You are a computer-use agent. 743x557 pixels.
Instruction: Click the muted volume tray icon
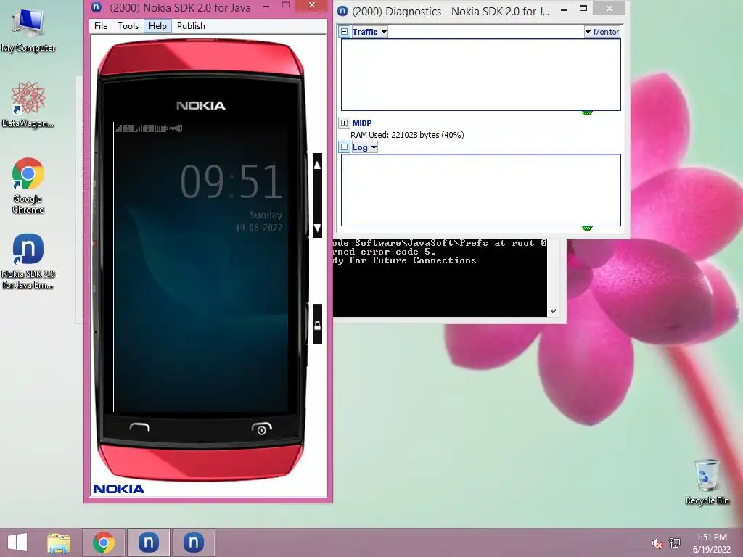point(657,543)
